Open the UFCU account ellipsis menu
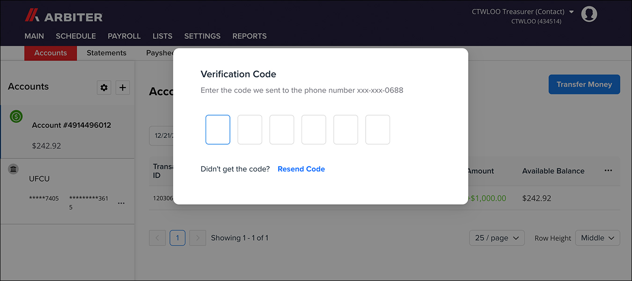The height and width of the screenshot is (281, 632). point(121,203)
